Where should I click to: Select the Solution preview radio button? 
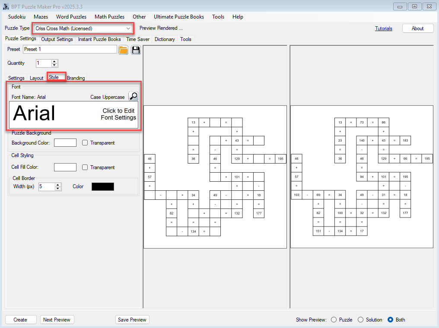pos(361,320)
